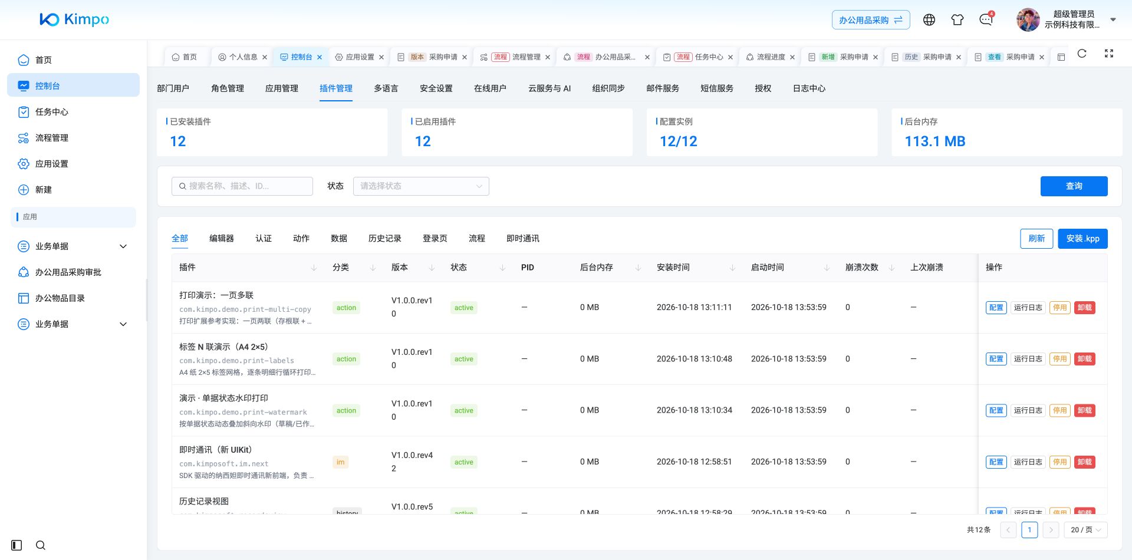Image resolution: width=1132 pixels, height=560 pixels.
Task: Toggle fullscreen with the expand icon
Action: (x=1109, y=54)
